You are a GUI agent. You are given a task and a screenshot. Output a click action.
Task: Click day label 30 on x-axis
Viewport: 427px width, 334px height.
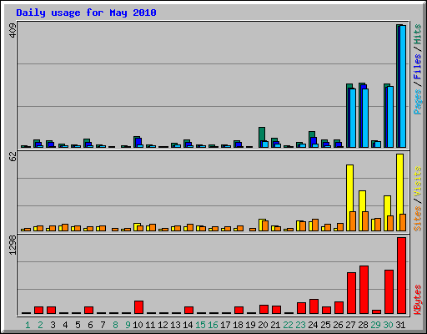tap(388, 325)
